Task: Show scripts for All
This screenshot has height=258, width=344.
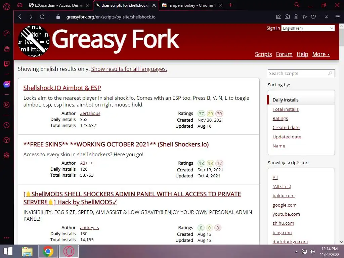Action: pyautogui.click(x=275, y=177)
